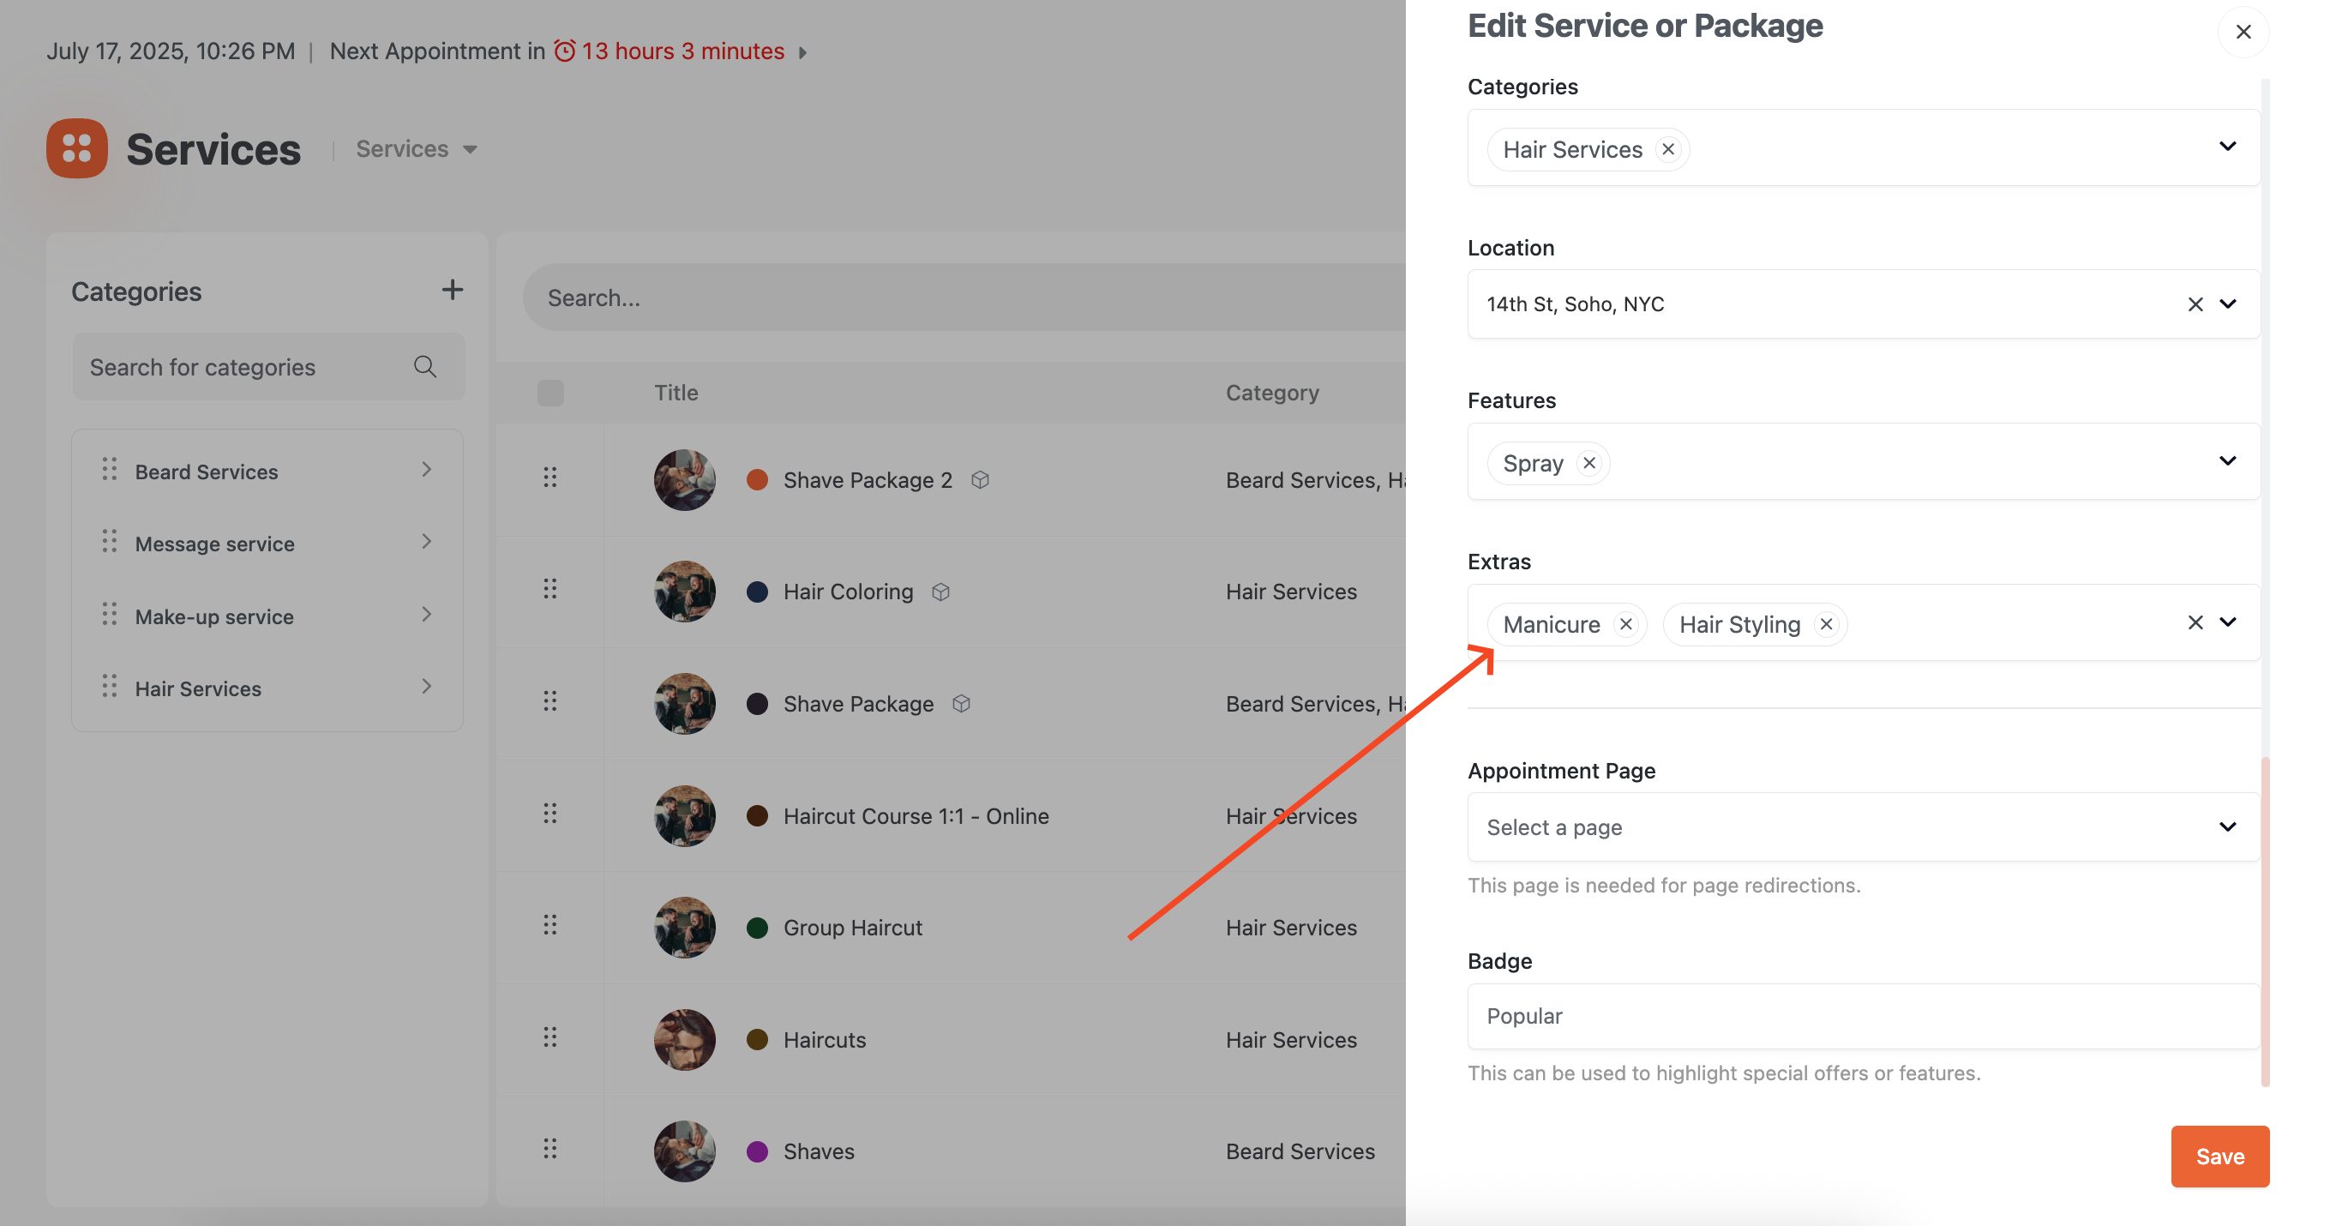Click the Badge input field
This screenshot has width=2330, height=1226.
[x=1864, y=1016]
